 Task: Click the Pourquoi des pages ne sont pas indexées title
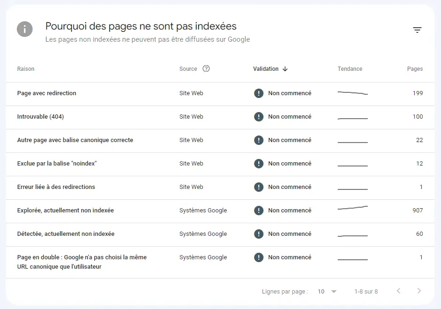pos(141,26)
